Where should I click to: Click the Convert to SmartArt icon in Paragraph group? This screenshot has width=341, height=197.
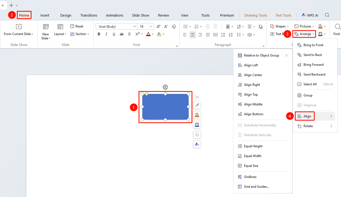(x=261, y=26)
